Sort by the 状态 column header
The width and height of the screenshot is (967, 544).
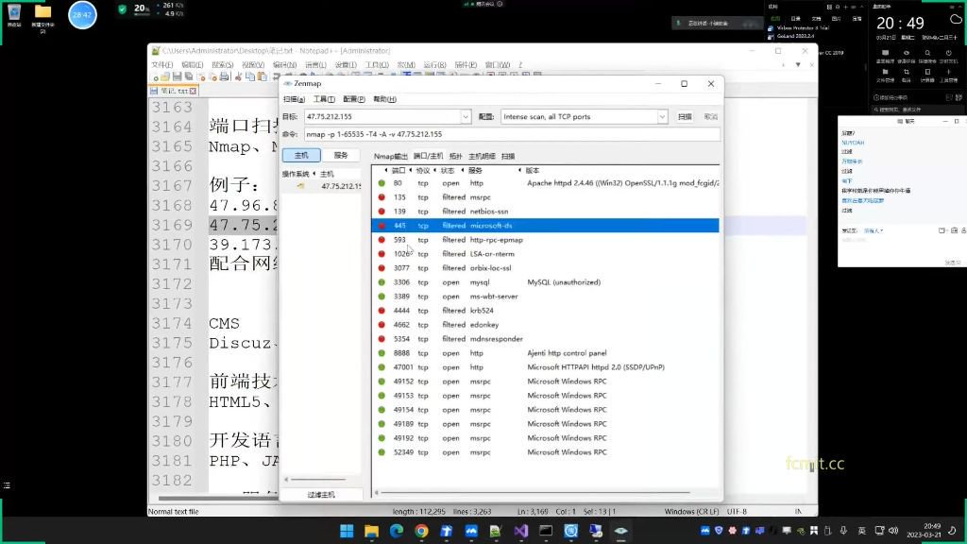[447, 170]
